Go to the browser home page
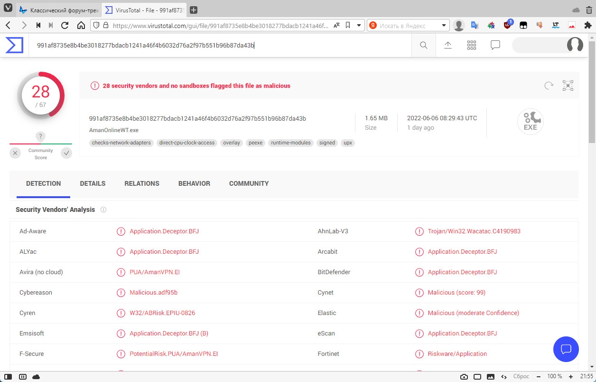The height and width of the screenshot is (382, 596). click(x=81, y=25)
